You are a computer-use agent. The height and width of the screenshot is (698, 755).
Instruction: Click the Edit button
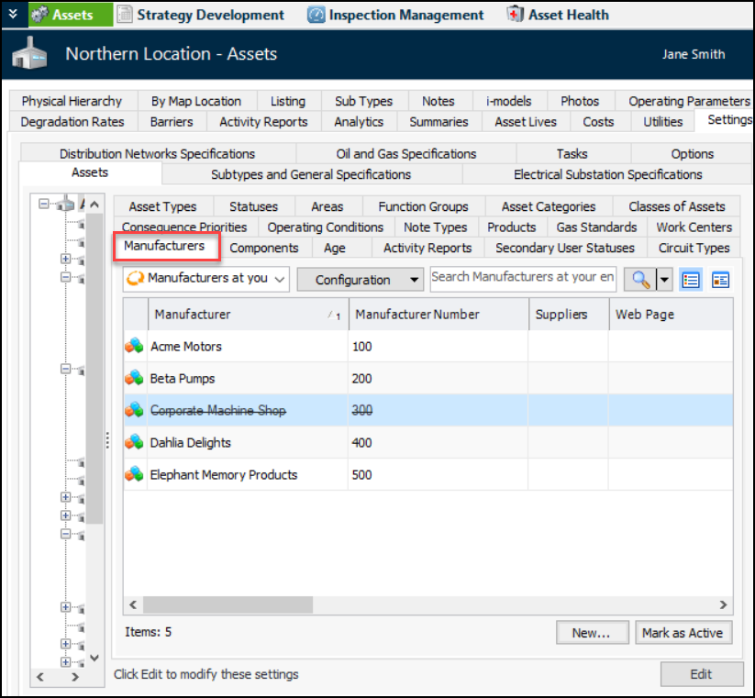click(x=701, y=674)
